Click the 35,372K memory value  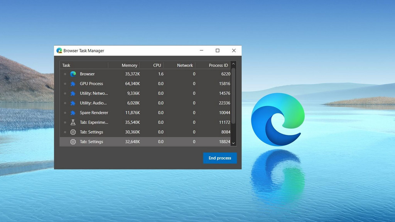[133, 74]
